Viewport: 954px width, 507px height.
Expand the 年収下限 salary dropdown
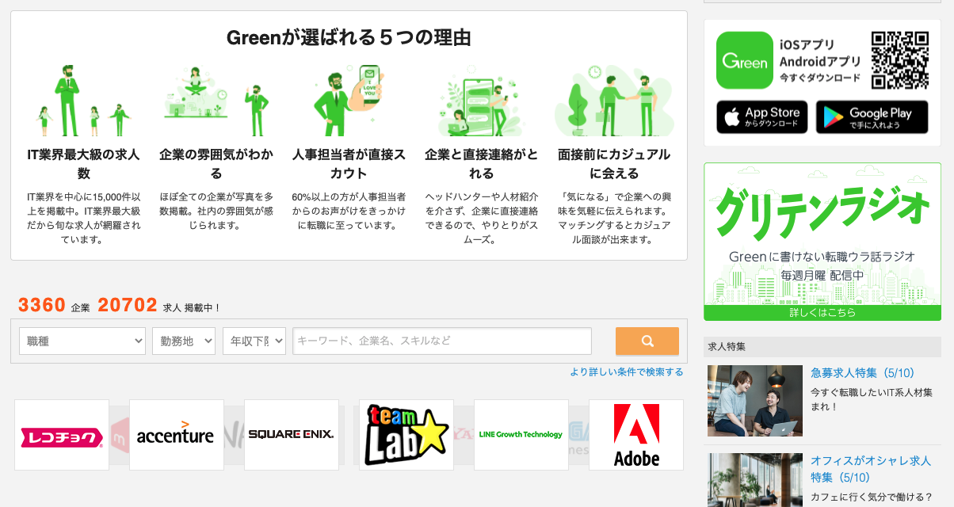(254, 341)
